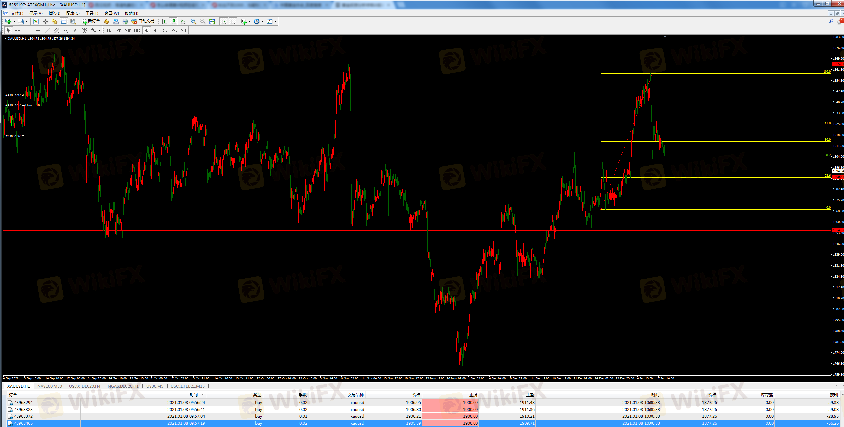Screen dimensions: 844x427
Task: Select order row 43963294
Action: click(x=423, y=402)
